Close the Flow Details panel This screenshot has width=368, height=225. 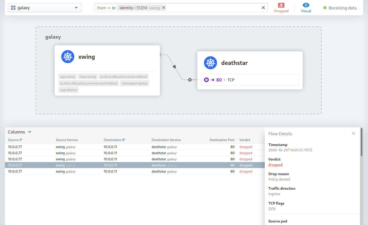(353, 133)
